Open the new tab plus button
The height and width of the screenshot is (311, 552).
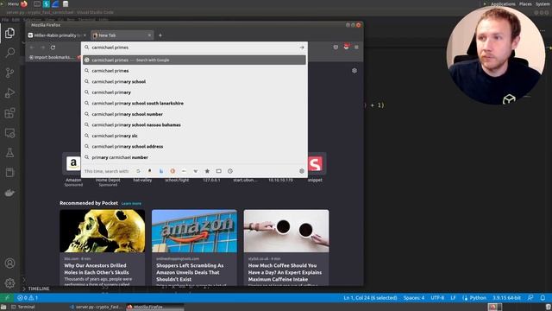click(160, 35)
